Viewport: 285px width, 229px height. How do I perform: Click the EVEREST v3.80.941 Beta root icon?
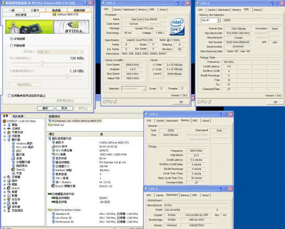pyautogui.click(x=4, y=121)
